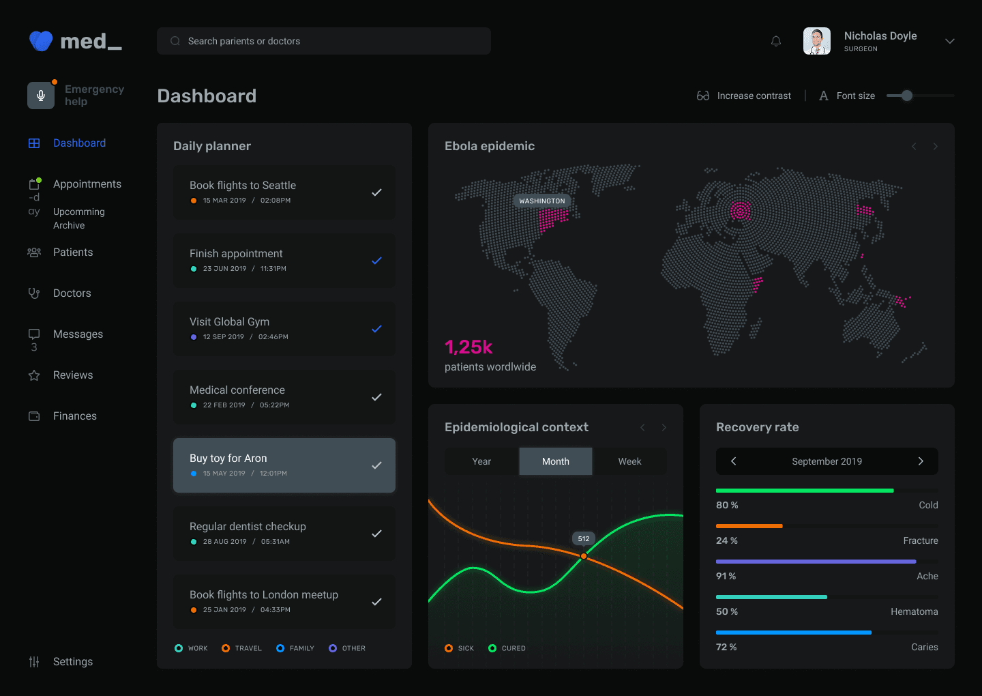Open Messages with the speech bubble icon
The image size is (982, 696).
coord(34,334)
